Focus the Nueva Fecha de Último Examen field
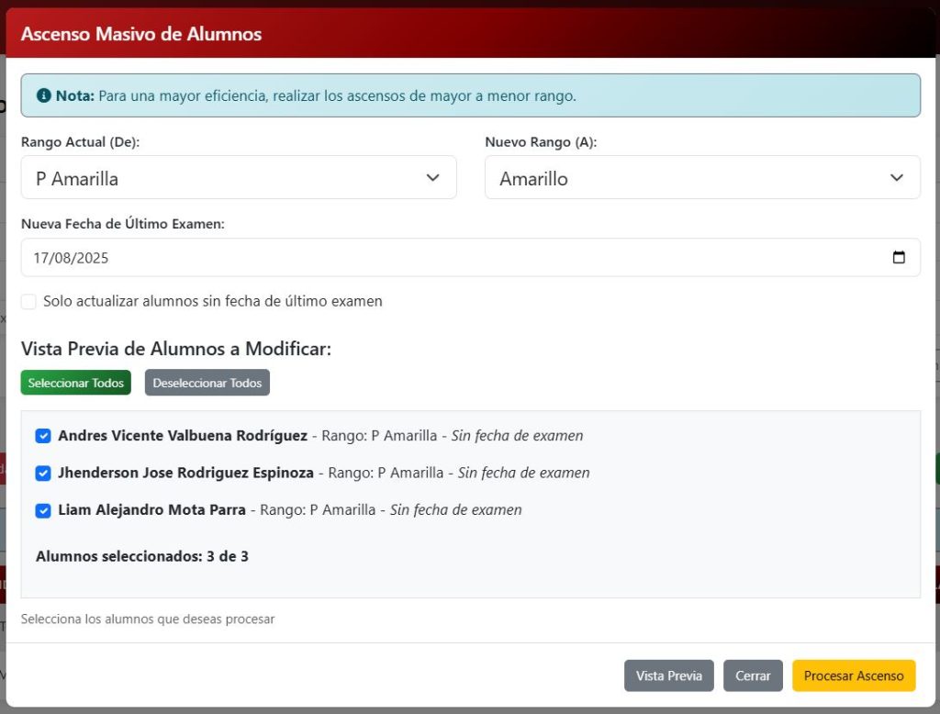 tap(450, 258)
